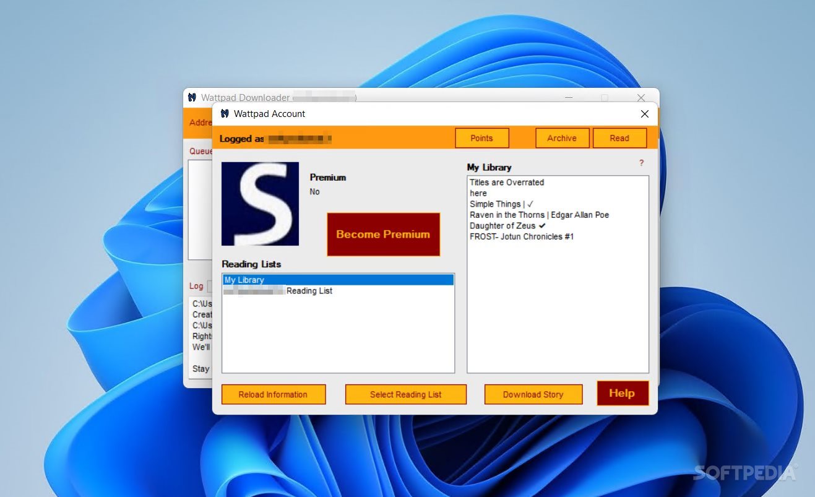Click Select Reading List button
This screenshot has width=815, height=497.
(x=405, y=394)
